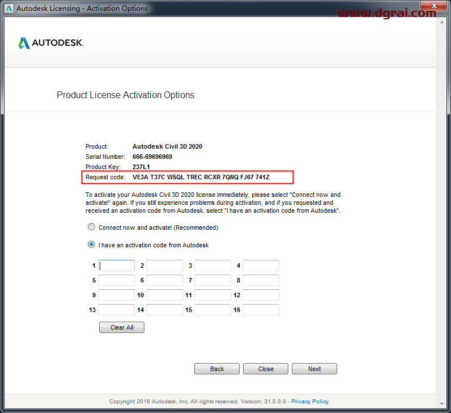This screenshot has width=451, height=413.
Task: Click the Autodesk logo
Action: pos(51,43)
